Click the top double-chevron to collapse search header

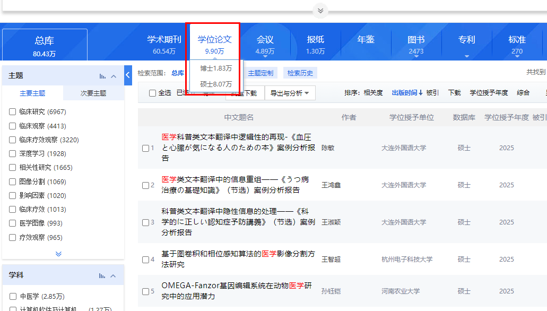(x=320, y=10)
